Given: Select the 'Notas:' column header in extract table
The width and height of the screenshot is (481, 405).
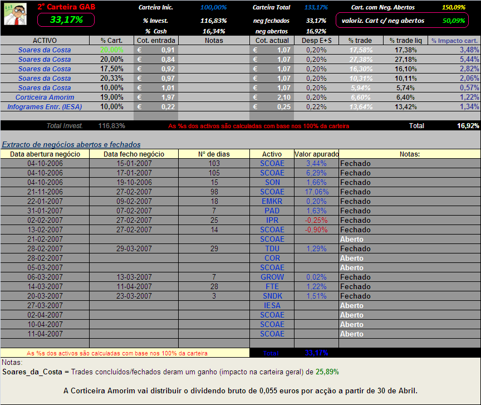Looking at the screenshot, I should coord(410,154).
